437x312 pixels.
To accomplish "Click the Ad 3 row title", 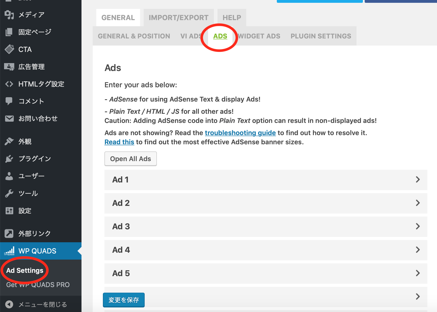I will pos(121,226).
